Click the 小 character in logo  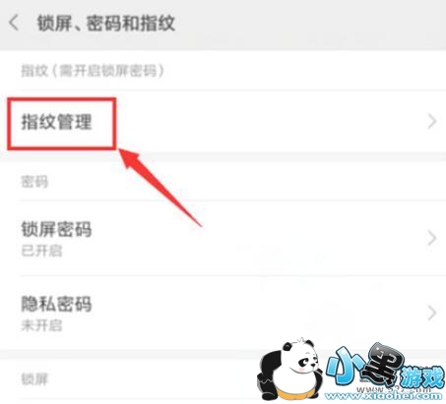click(x=344, y=367)
